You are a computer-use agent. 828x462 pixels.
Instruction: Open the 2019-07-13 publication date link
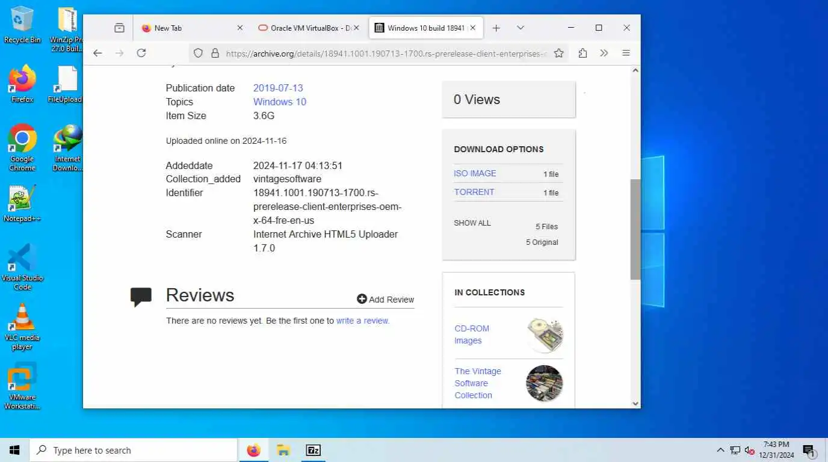(278, 88)
